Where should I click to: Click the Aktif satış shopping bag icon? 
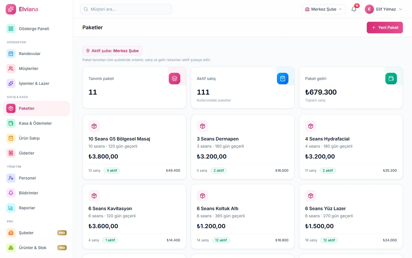(283, 79)
